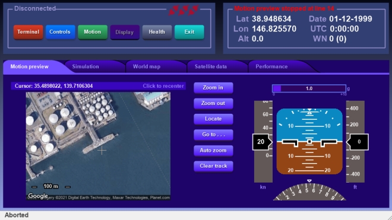
Task: Open the Satellite data tab
Action: click(211, 66)
